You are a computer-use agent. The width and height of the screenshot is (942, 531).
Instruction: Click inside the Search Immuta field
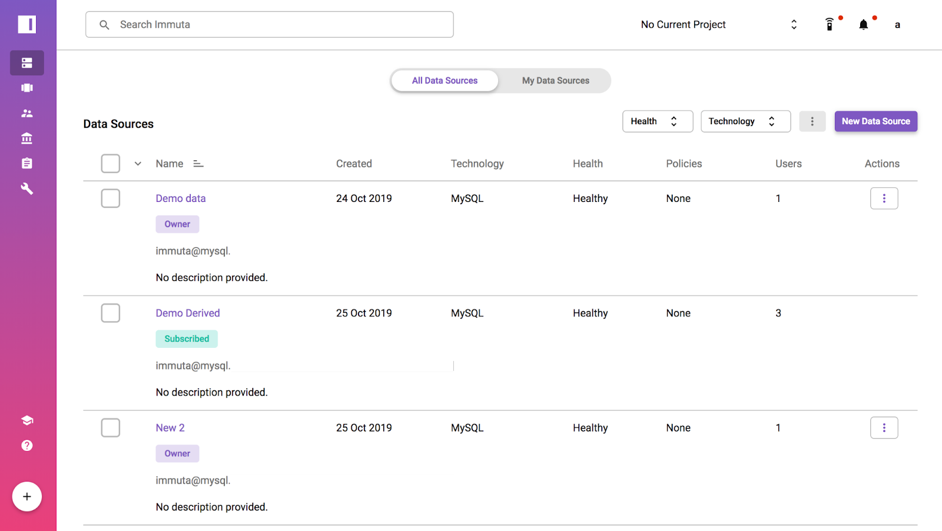click(269, 24)
